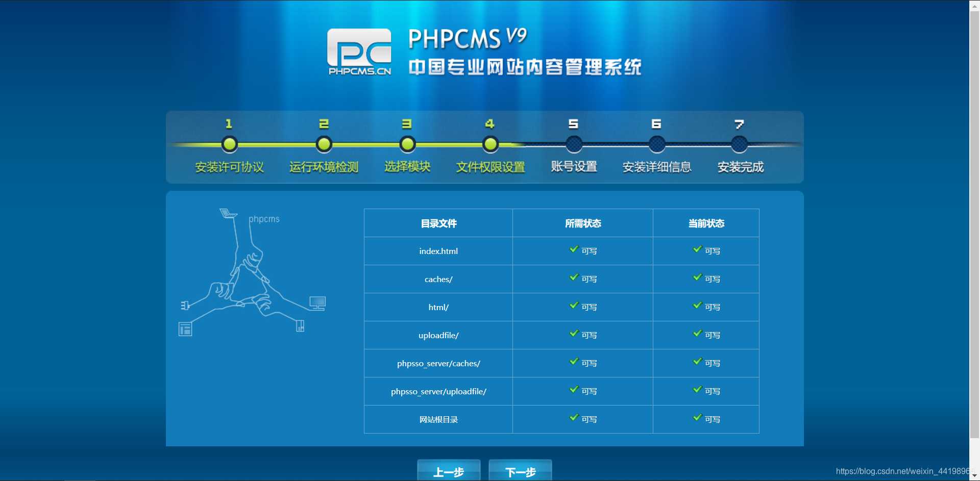Click the 所需状态 column header

coord(583,223)
